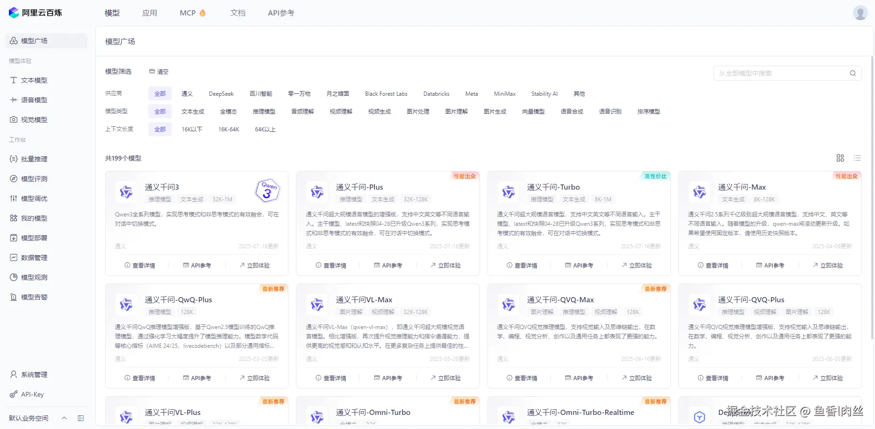Open 模型告警 from the sidebar
Screen dimensions: 875x429
coord(33,297)
